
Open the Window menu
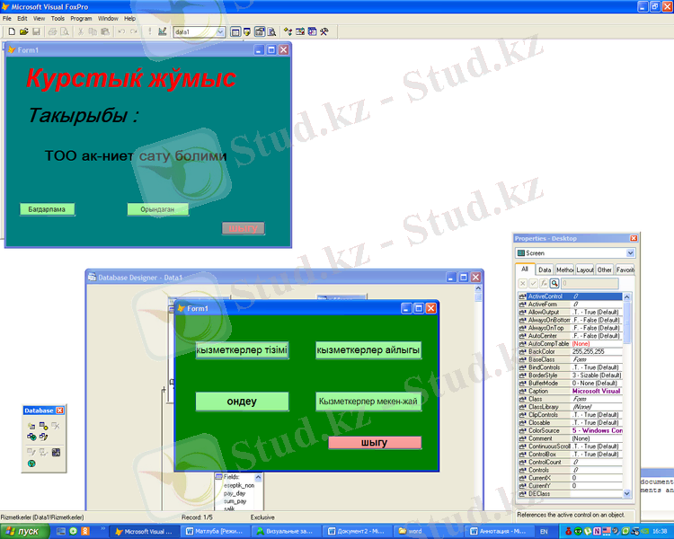point(108,19)
